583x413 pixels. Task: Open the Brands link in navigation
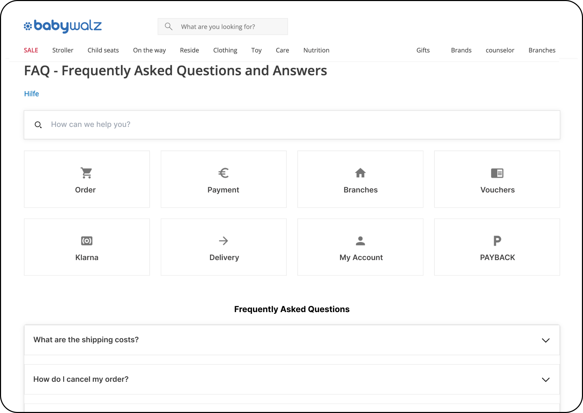tap(461, 50)
